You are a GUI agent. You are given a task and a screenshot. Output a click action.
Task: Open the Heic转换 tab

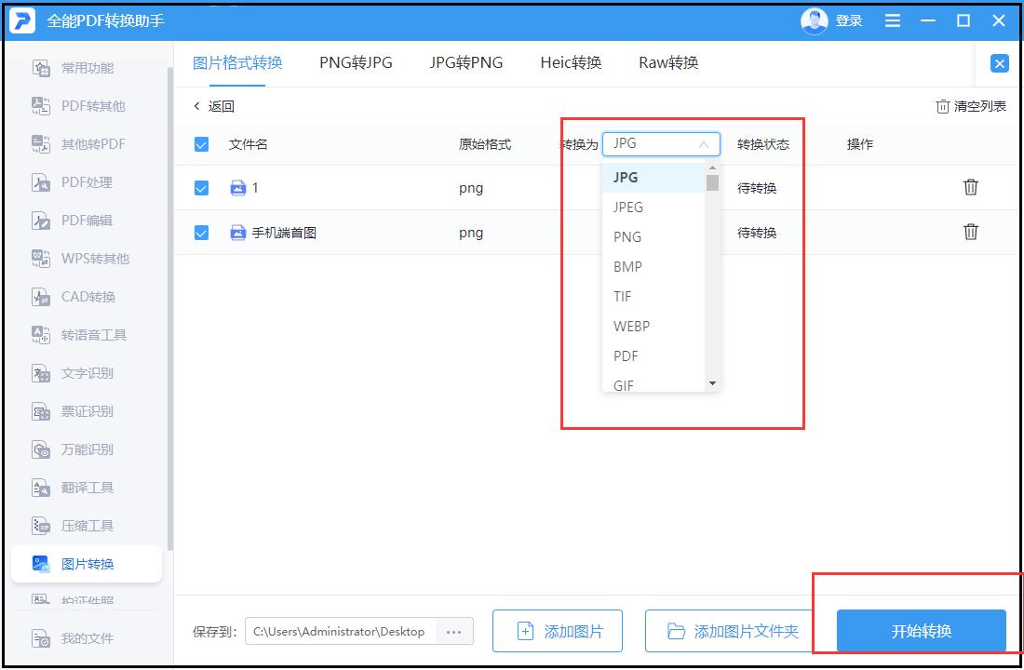(571, 62)
